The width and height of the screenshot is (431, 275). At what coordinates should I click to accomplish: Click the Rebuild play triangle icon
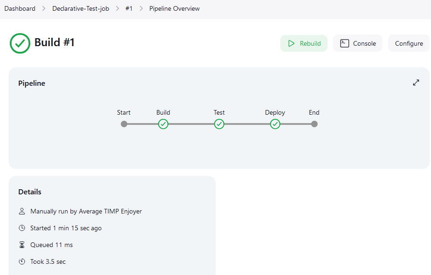(292, 43)
